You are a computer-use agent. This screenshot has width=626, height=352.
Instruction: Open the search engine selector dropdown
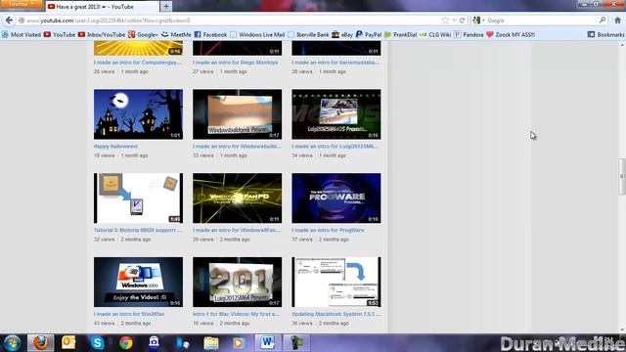(478, 21)
